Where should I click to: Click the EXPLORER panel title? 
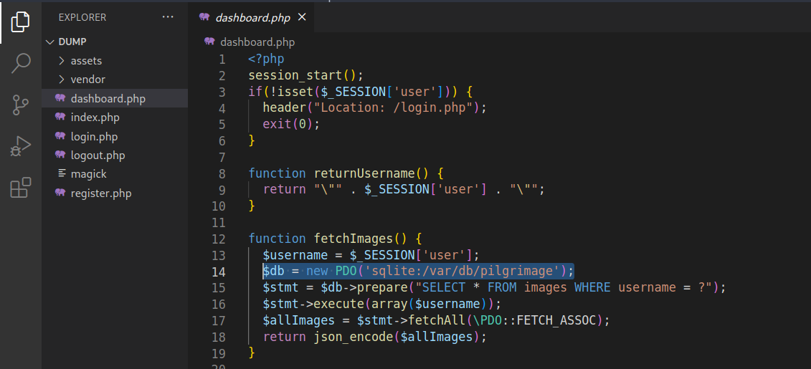click(82, 18)
